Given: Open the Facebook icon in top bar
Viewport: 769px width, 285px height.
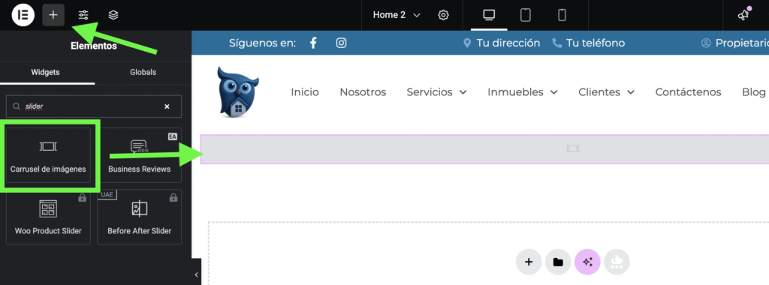Looking at the screenshot, I should pyautogui.click(x=314, y=43).
